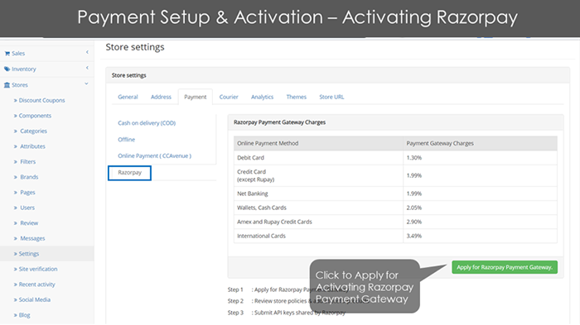This screenshot has height=325, width=580.
Task: Select Online Payment (CCAvenue) option
Action: (155, 156)
